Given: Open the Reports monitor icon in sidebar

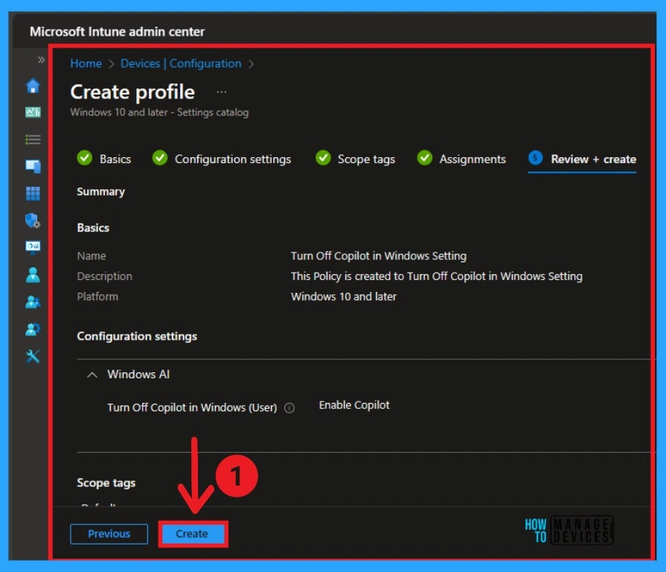Looking at the screenshot, I should (x=33, y=247).
